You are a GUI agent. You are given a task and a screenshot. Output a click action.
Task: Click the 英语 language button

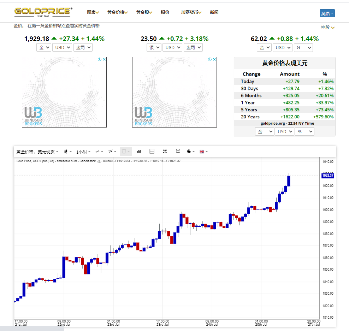tap(327, 13)
